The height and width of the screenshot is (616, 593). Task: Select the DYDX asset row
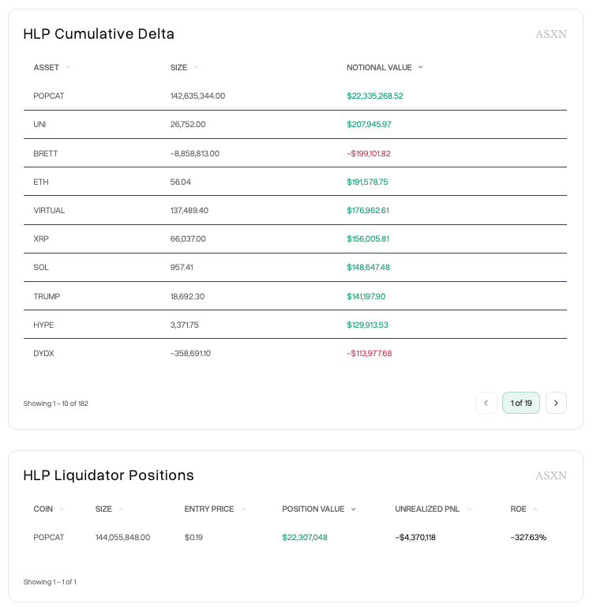pyautogui.click(x=44, y=353)
